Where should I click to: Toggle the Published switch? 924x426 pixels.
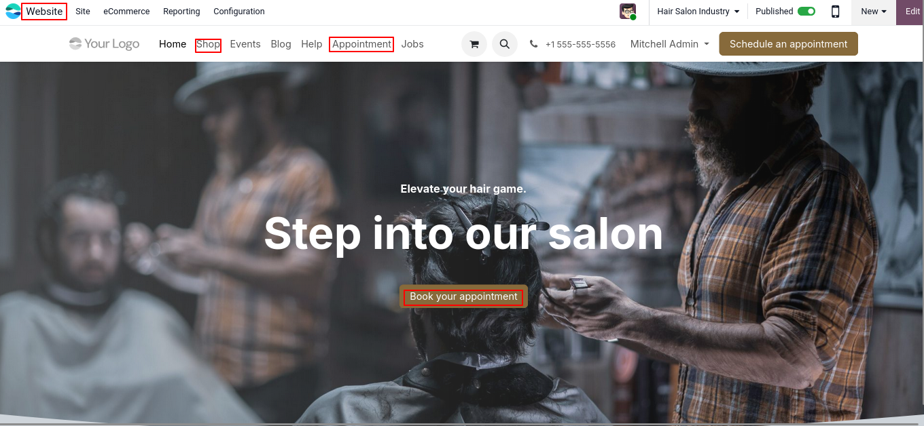pyautogui.click(x=806, y=12)
